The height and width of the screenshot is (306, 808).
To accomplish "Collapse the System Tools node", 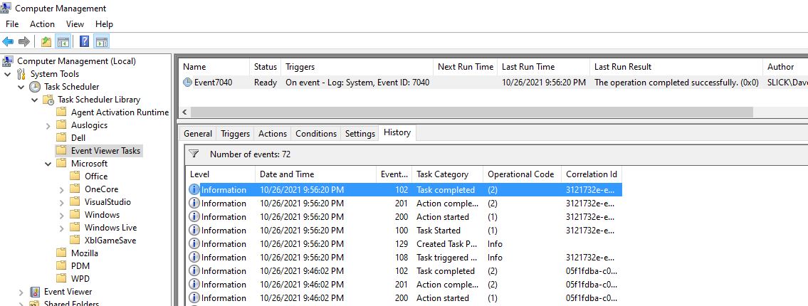I will [8, 74].
